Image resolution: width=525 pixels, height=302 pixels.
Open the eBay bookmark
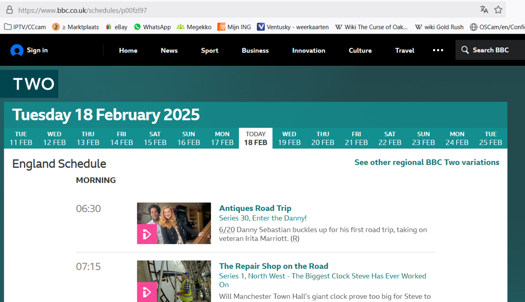tap(116, 27)
